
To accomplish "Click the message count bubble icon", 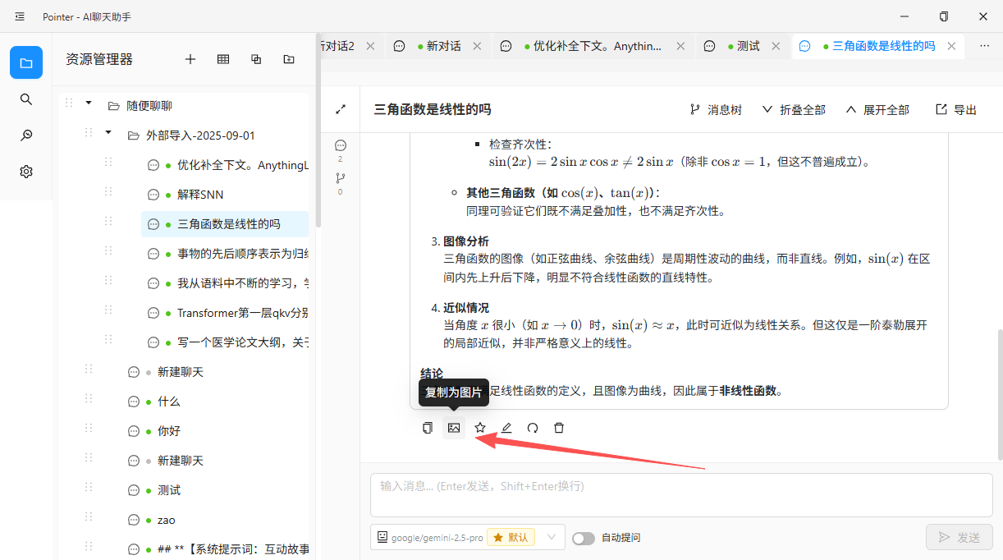I will click(341, 145).
